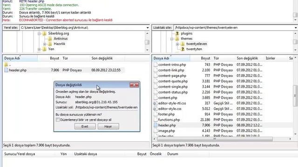
Task: Select content-single.php file icon
Action: point(156,87)
